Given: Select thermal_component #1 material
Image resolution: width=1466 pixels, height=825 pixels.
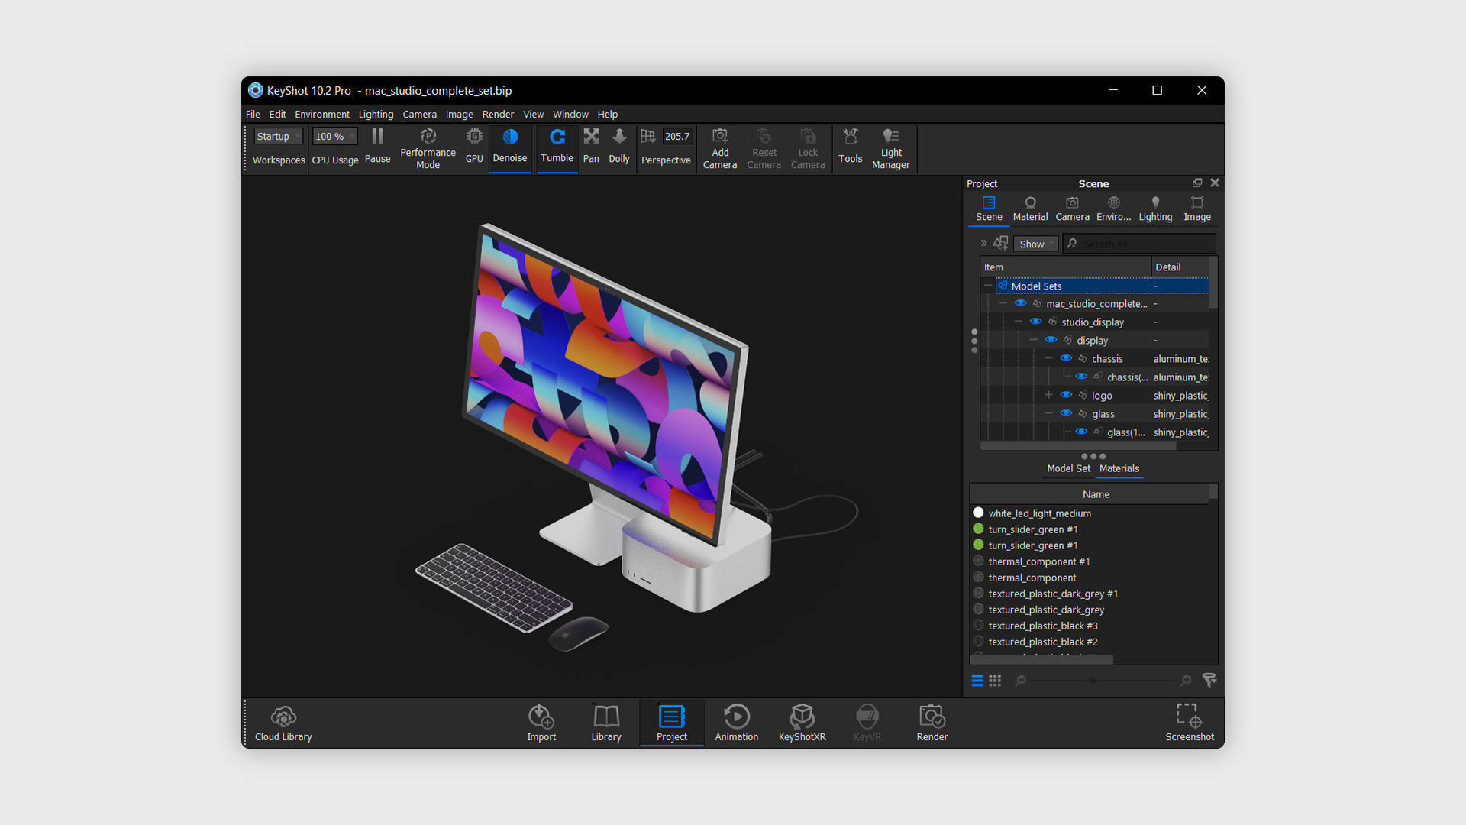Looking at the screenshot, I should pyautogui.click(x=1038, y=561).
